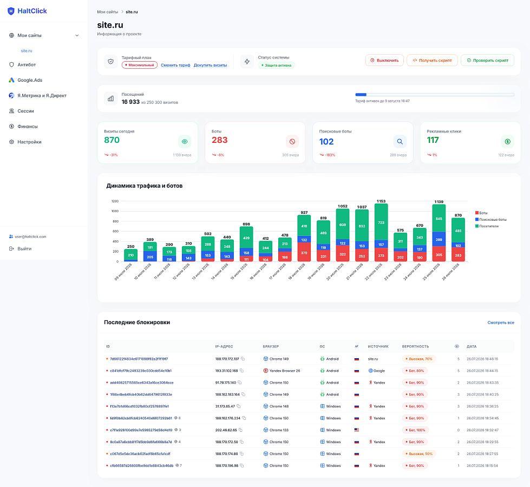Click the tag icon beside fd9f0b62cb8fcb6240540d6f07292b61
The image size is (530, 487).
tap(176, 418)
